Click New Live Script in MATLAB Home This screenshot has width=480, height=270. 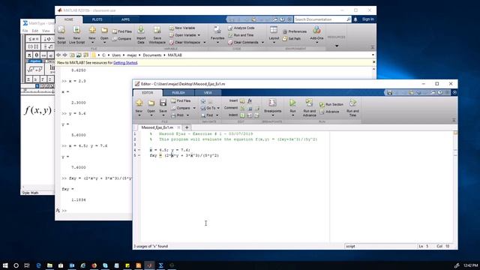76,35
